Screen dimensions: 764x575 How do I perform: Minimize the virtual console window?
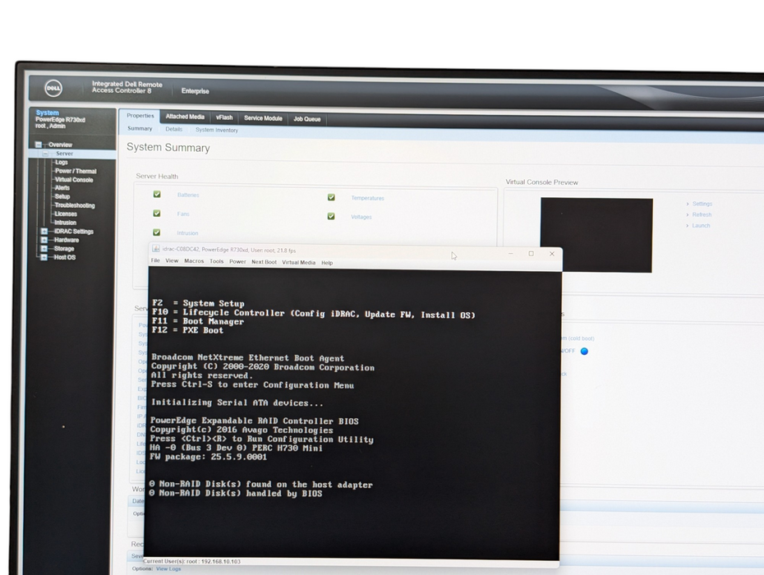(x=511, y=253)
